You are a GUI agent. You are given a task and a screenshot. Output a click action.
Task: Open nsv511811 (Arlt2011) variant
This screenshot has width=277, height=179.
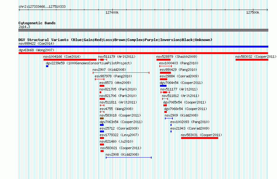(x=118, y=102)
